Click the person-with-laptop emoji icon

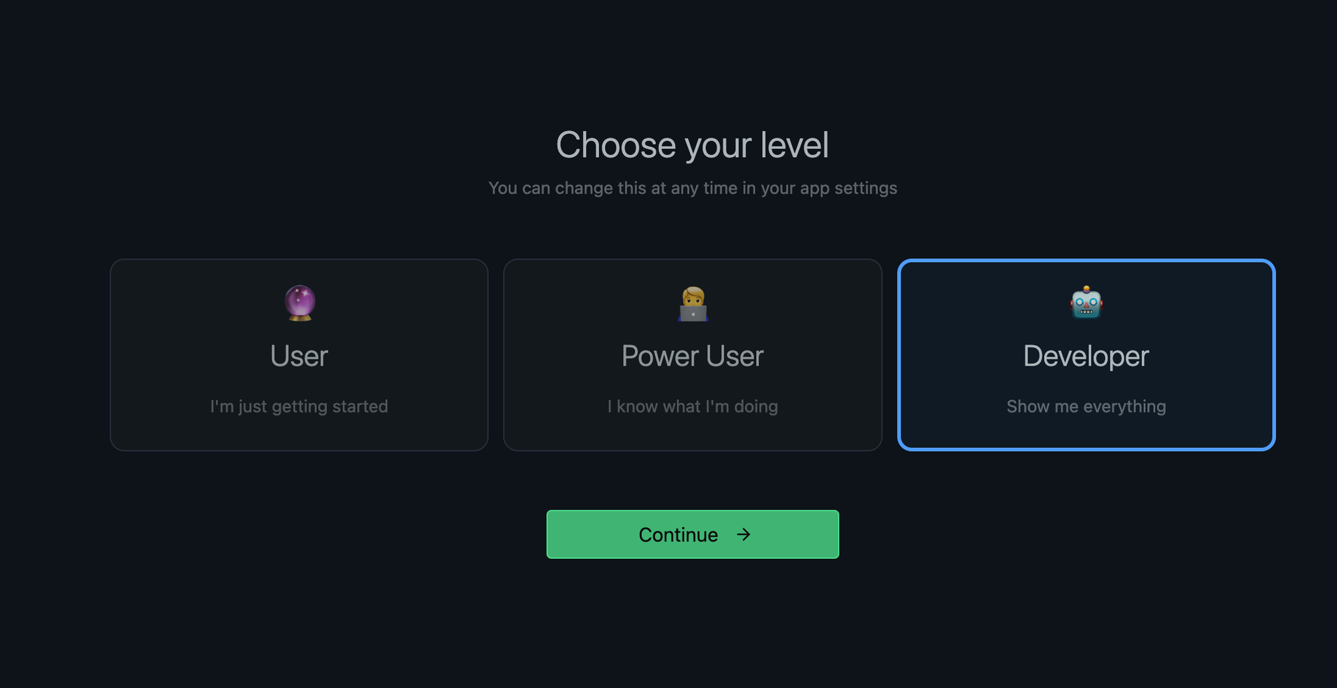[x=693, y=304]
